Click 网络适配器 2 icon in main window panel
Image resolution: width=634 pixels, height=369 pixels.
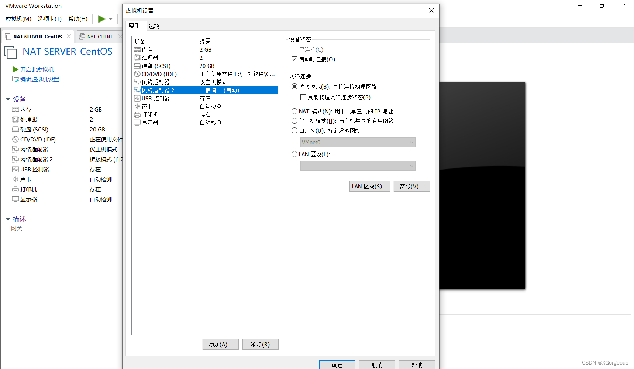click(x=15, y=159)
